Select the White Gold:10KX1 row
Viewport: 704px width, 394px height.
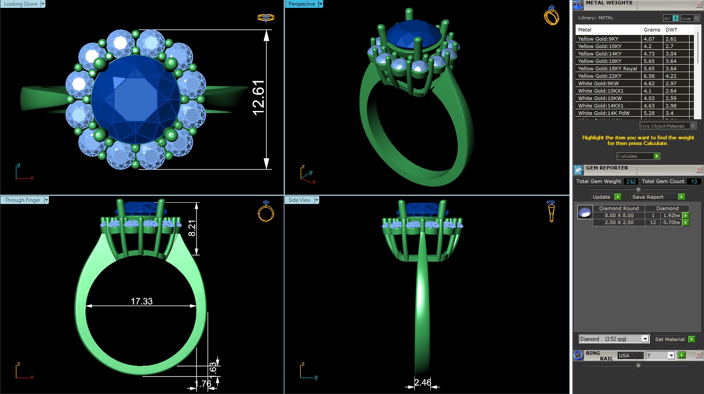(635, 91)
